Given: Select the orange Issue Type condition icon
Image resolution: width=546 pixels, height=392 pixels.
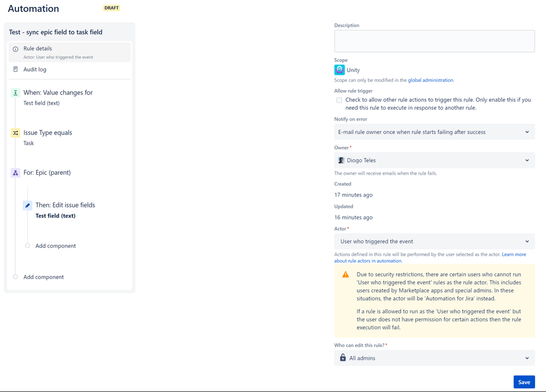Looking at the screenshot, I should (x=15, y=133).
